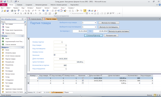
Task: Open the Список заказов report in navigation pane
Action: coord(11,45)
